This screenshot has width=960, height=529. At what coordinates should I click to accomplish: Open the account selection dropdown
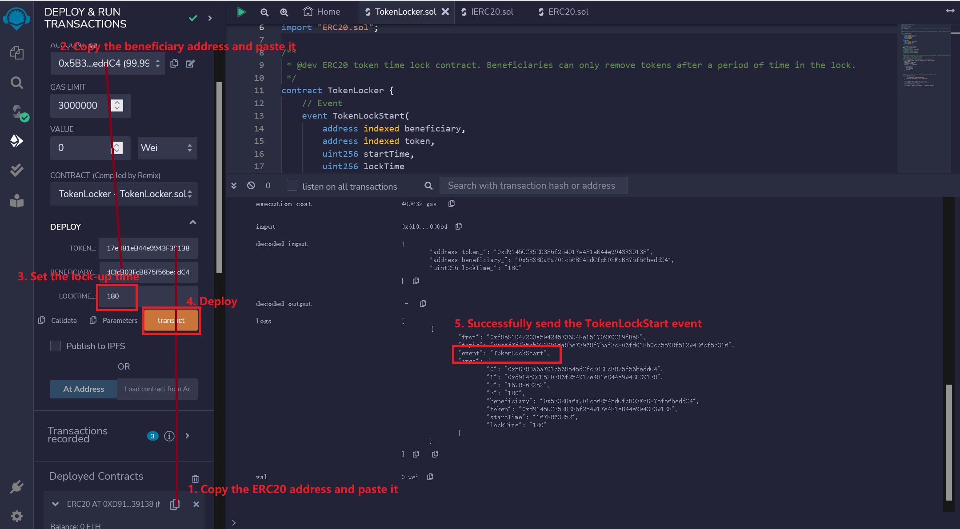point(108,64)
